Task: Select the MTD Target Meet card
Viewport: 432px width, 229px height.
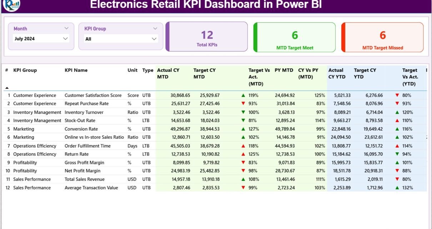Action: (295, 37)
